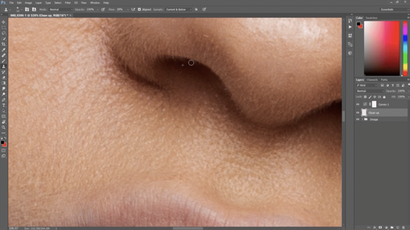
Task: Select the Pen tool
Action: (4, 100)
